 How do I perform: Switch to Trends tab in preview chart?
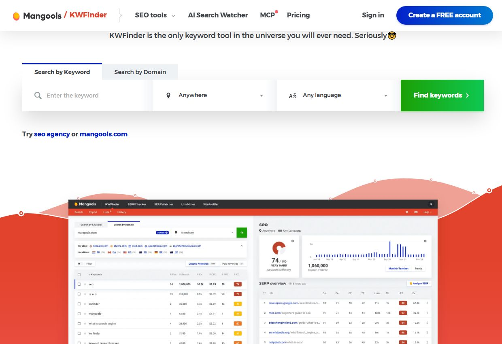pyautogui.click(x=419, y=268)
